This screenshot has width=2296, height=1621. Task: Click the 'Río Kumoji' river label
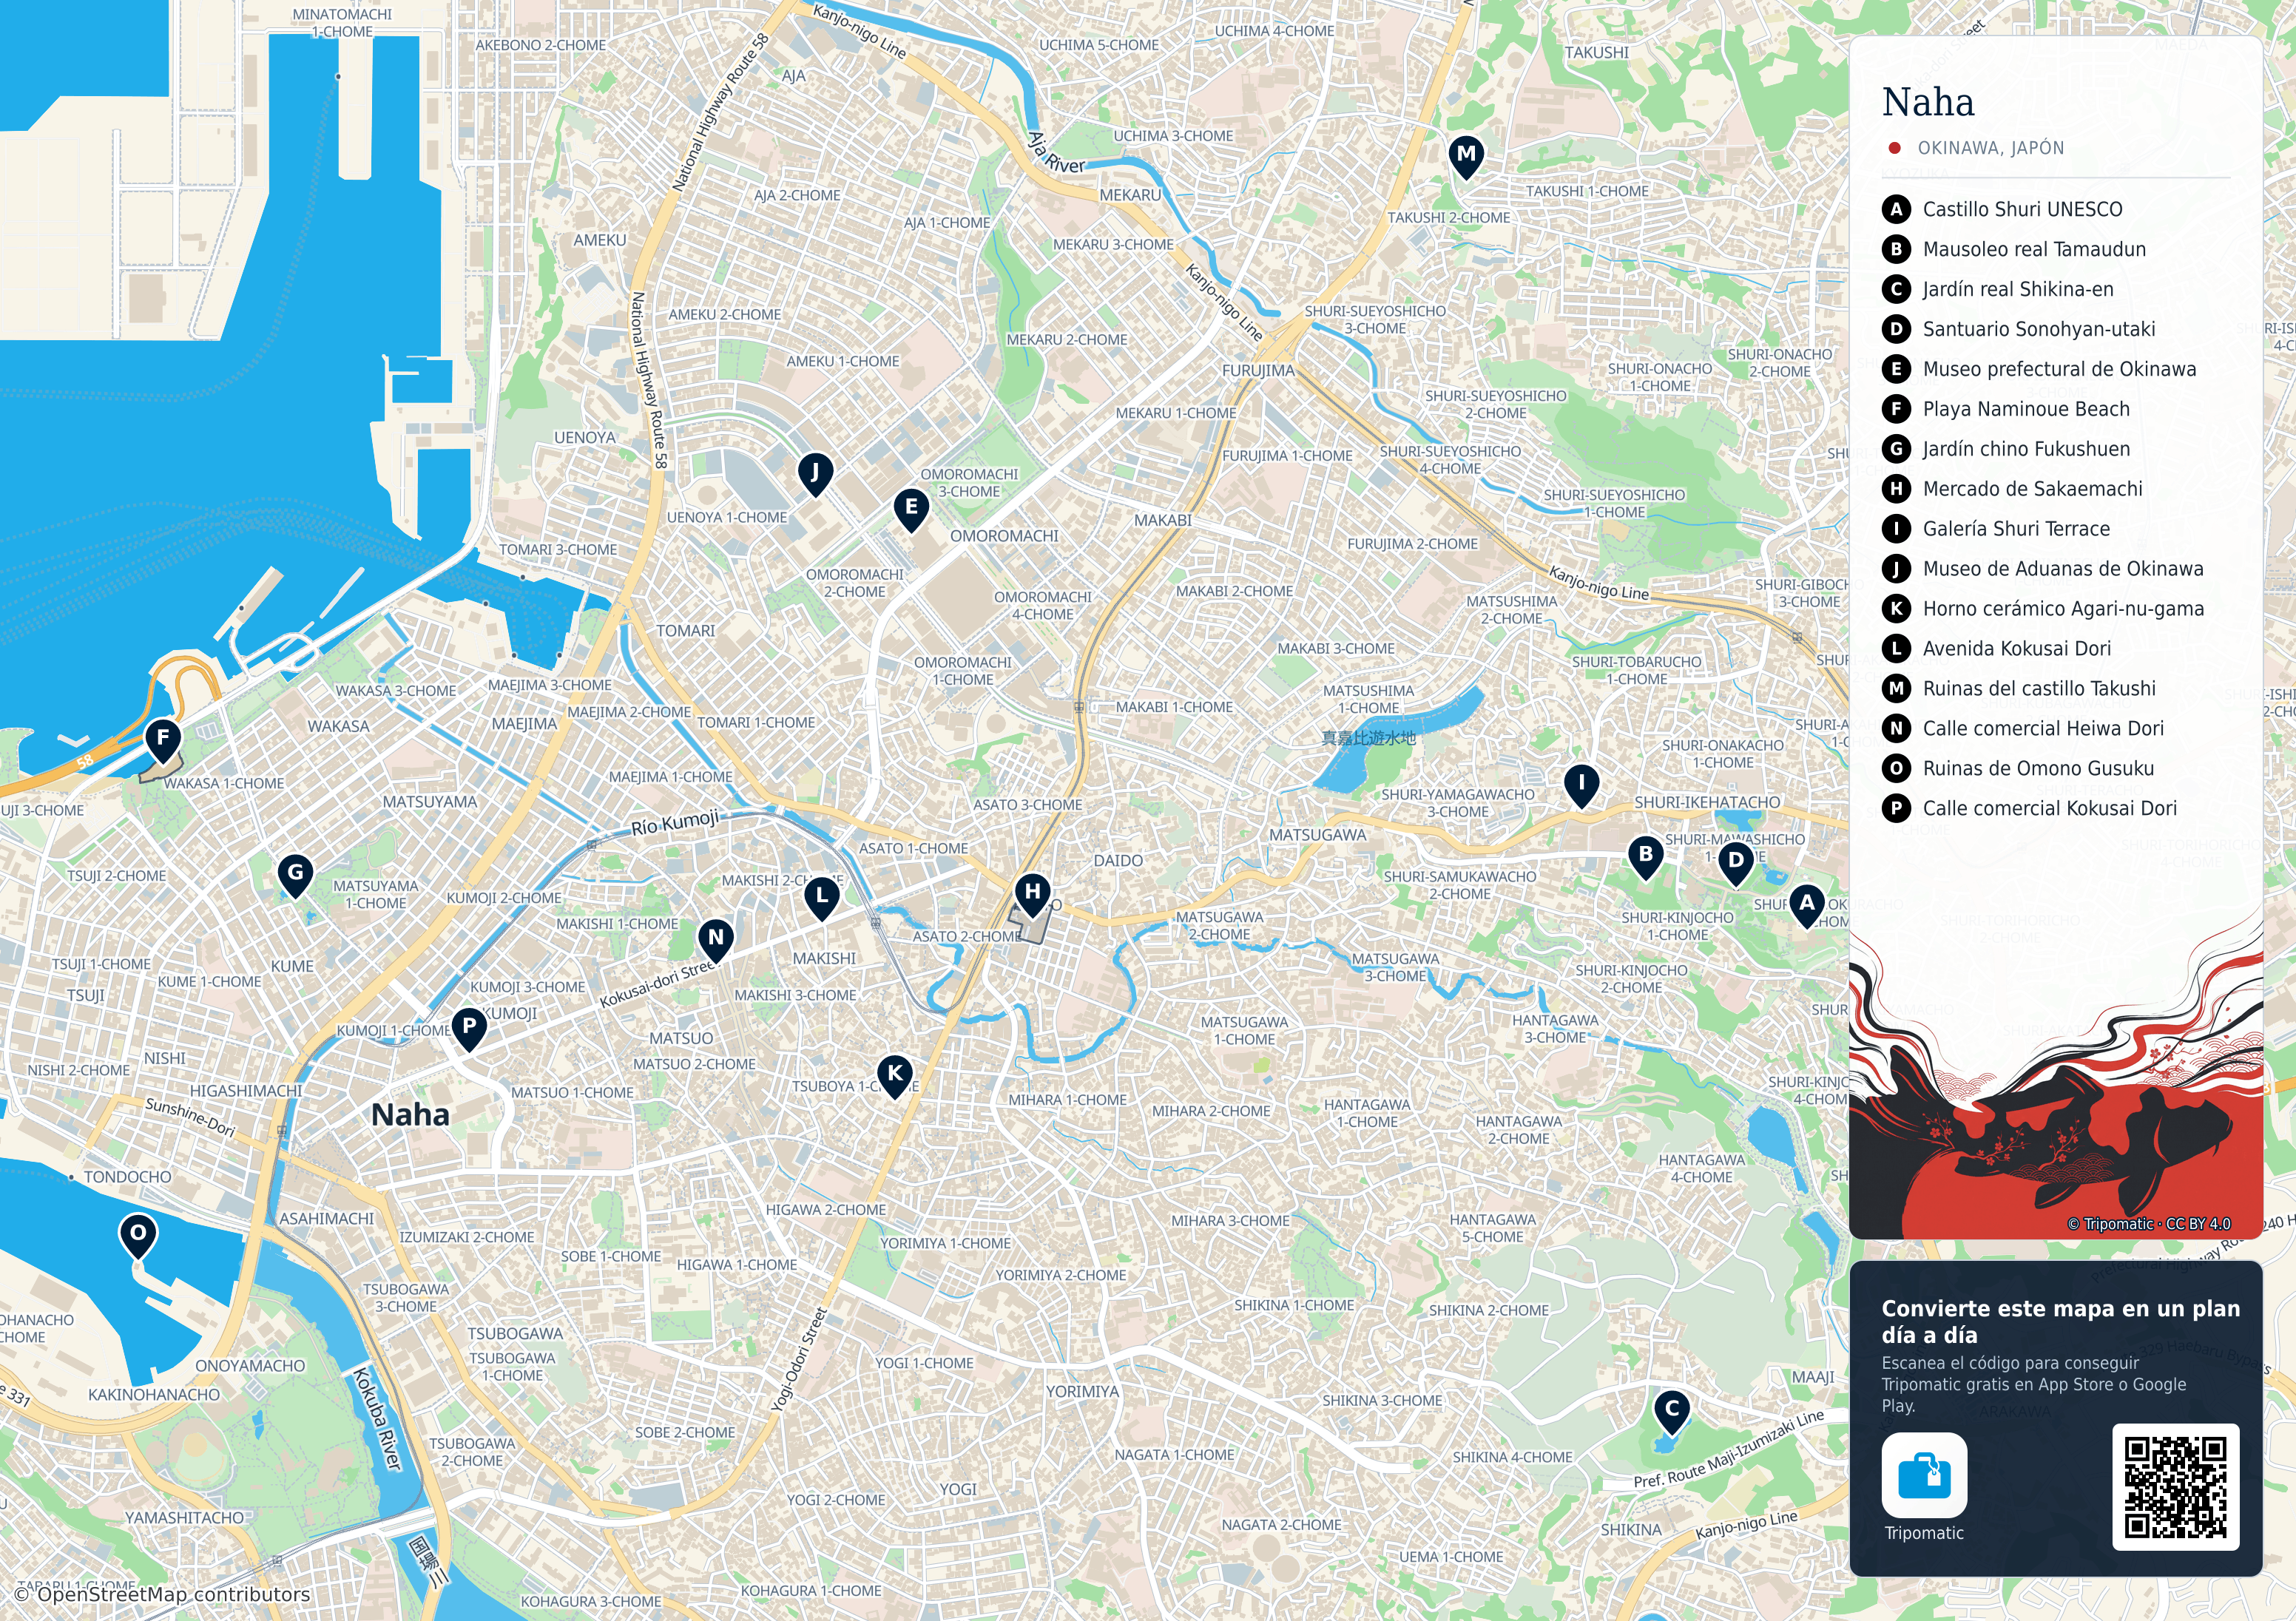(x=674, y=823)
